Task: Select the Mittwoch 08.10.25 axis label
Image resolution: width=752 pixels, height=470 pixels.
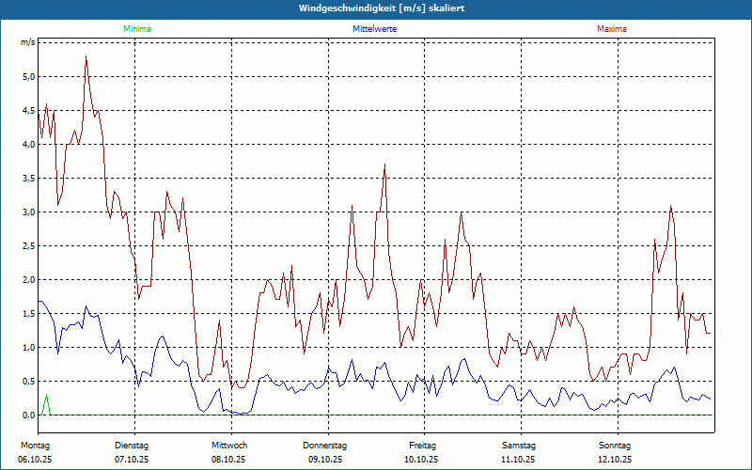Action: tap(228, 452)
